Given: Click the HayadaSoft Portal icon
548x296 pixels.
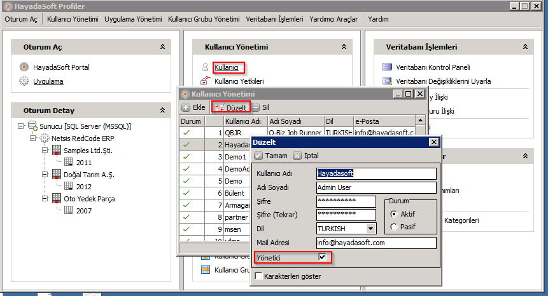Looking at the screenshot, I should coord(24,67).
